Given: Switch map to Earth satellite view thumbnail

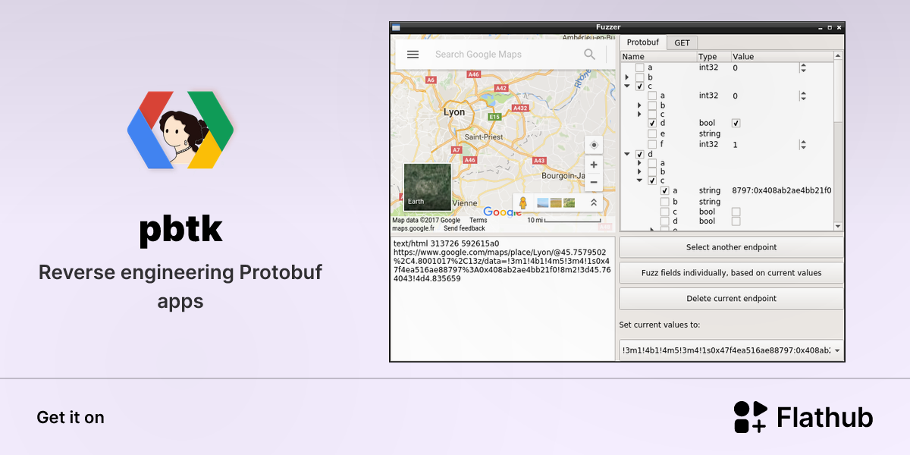Looking at the screenshot, I should point(427,187).
